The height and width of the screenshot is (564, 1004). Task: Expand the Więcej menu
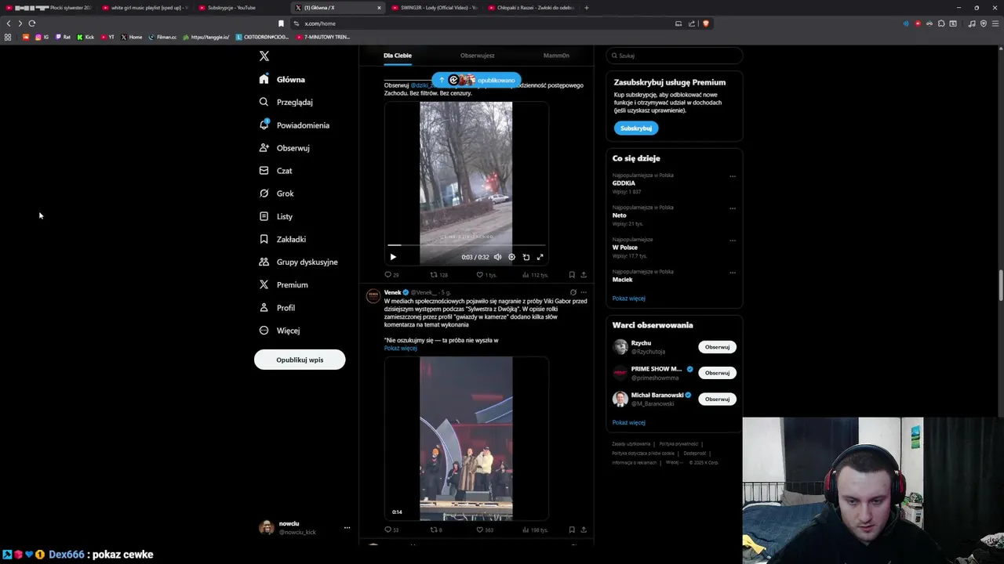click(279, 331)
